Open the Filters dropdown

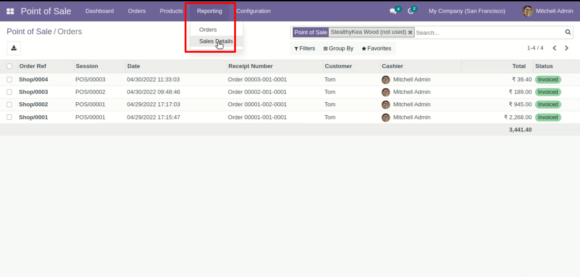(x=305, y=48)
